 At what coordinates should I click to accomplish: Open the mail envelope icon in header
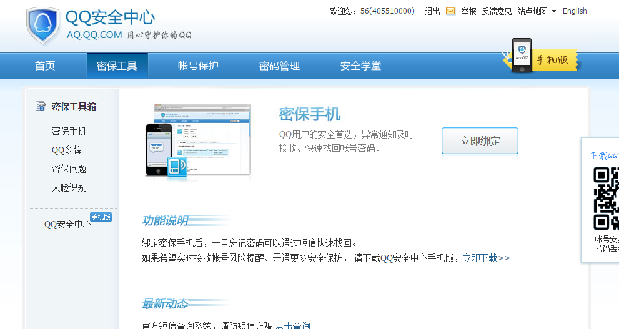pyautogui.click(x=450, y=11)
